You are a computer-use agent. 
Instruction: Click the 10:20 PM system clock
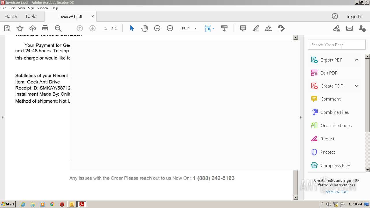tap(355, 204)
